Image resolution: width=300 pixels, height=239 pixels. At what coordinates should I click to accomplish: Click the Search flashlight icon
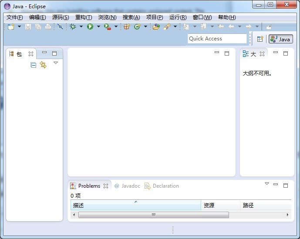pyautogui.click(x=167, y=27)
